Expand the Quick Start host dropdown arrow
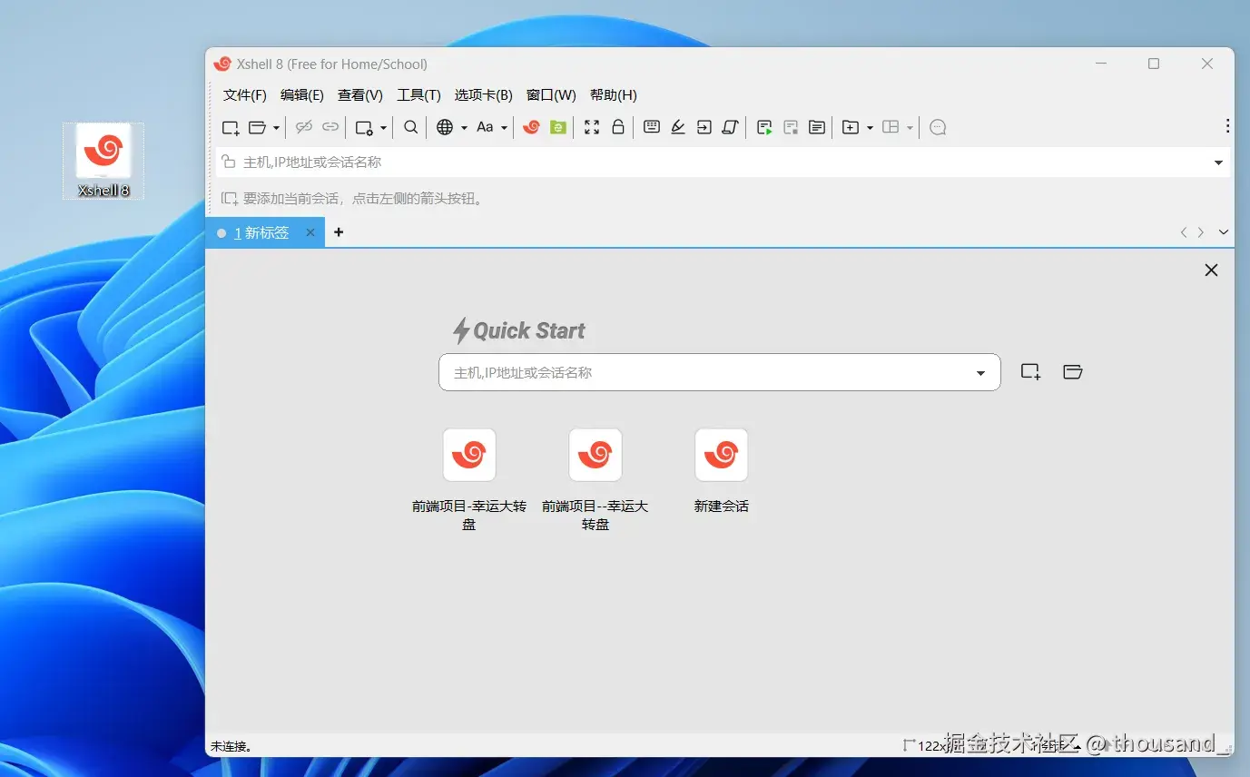The image size is (1250, 777). (980, 373)
